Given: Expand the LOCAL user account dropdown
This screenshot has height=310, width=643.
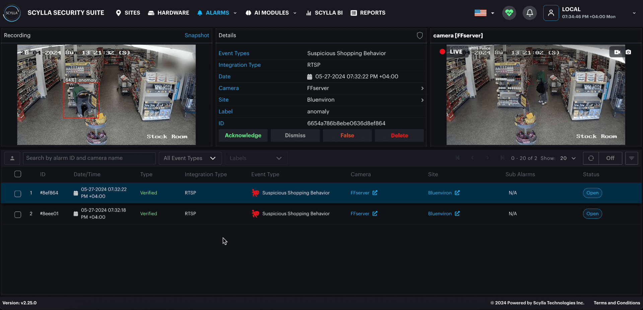Looking at the screenshot, I should pos(634,13).
